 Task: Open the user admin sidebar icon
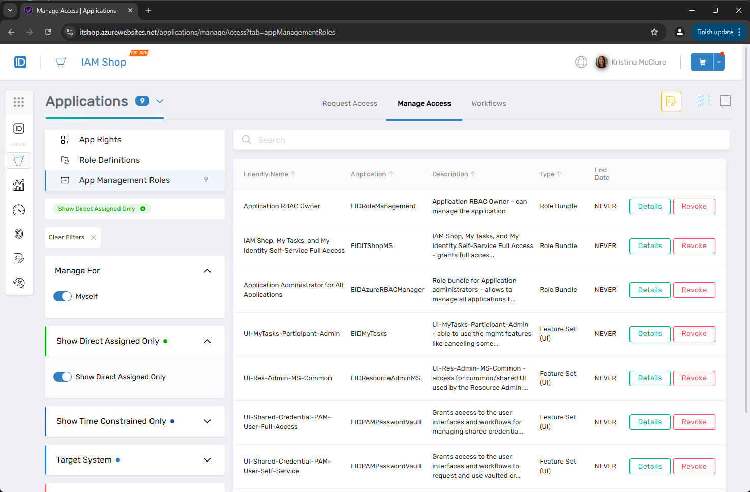pos(19,283)
